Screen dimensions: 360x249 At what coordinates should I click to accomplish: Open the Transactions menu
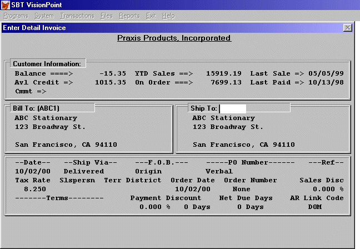click(77, 16)
